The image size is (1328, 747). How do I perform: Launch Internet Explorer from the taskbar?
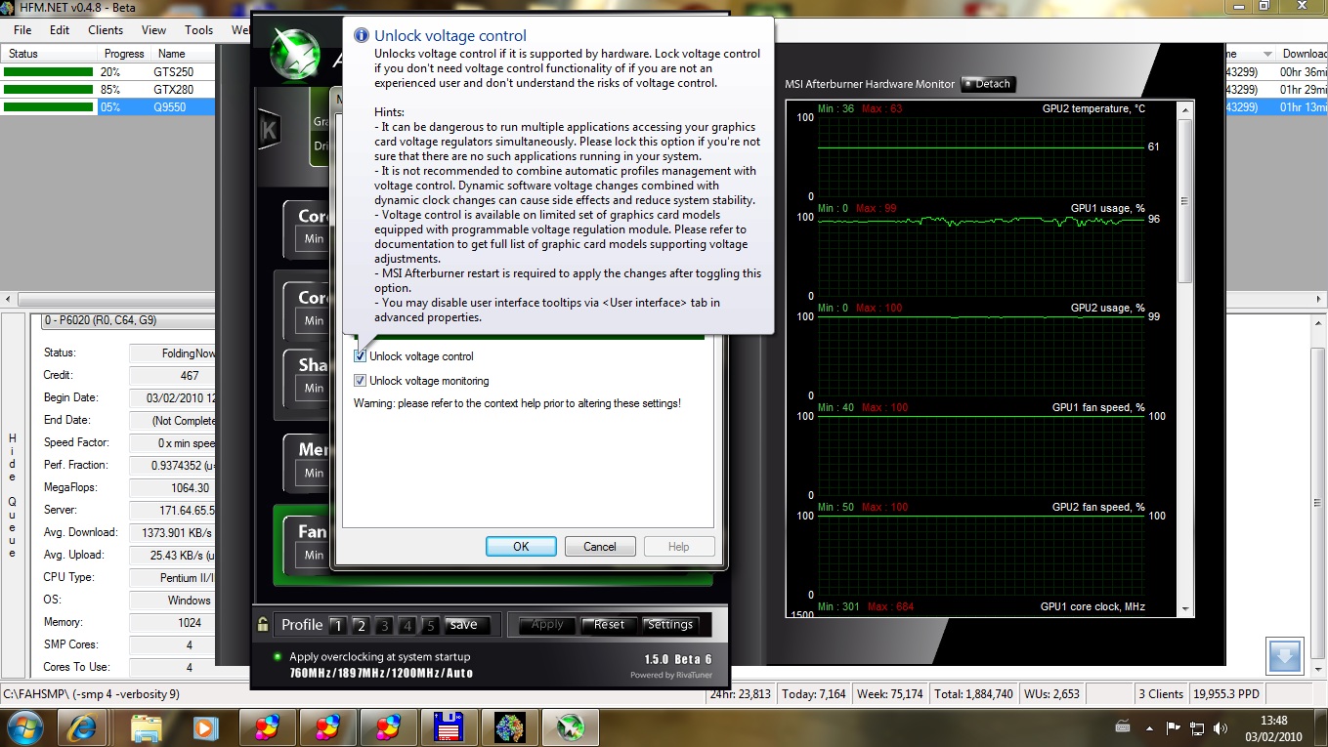tap(84, 727)
